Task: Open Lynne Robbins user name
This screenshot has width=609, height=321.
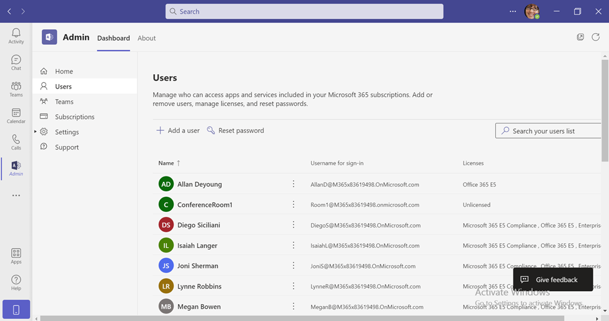Action: click(199, 286)
